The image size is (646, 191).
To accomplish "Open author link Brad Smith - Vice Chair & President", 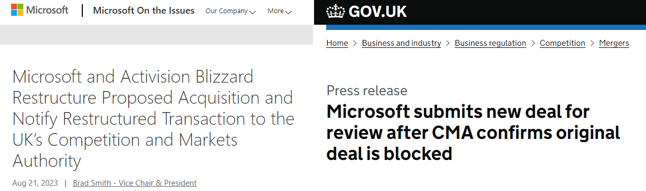I will click(135, 183).
